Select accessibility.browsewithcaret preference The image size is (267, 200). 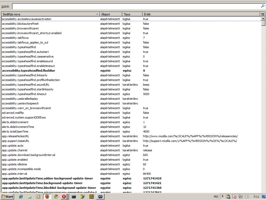pos(131,28)
